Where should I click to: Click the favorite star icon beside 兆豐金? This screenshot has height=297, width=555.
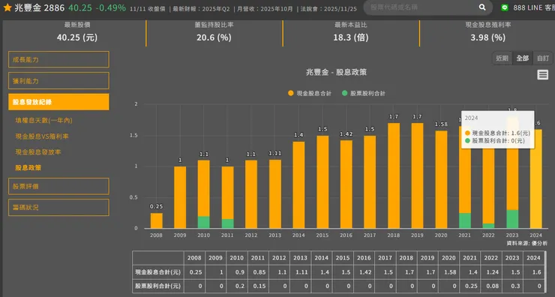click(x=7, y=7)
